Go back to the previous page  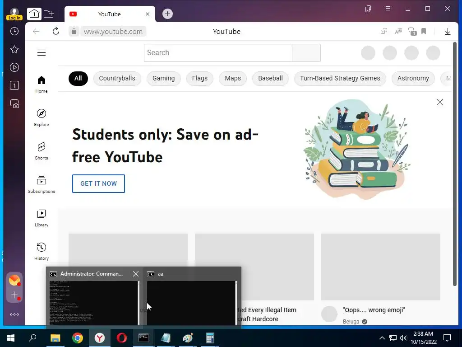pyautogui.click(x=36, y=31)
